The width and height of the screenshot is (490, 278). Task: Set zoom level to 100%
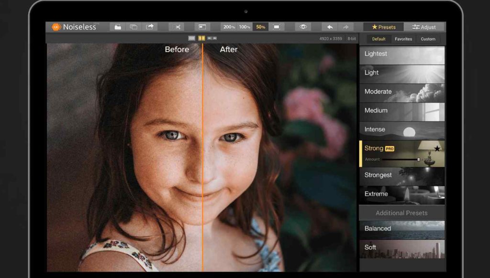click(245, 27)
